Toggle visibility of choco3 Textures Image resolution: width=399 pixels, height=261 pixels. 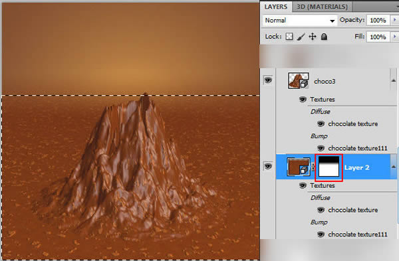303,99
